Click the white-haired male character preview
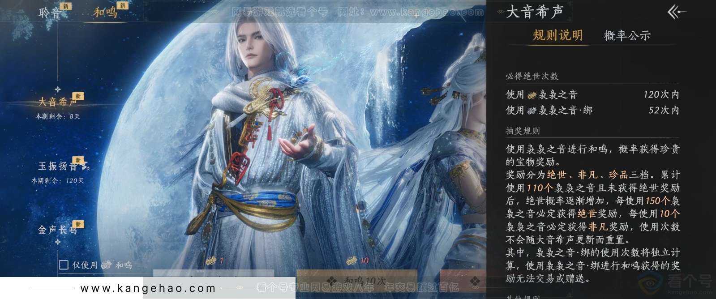The height and width of the screenshot is (299, 716). [x=264, y=143]
